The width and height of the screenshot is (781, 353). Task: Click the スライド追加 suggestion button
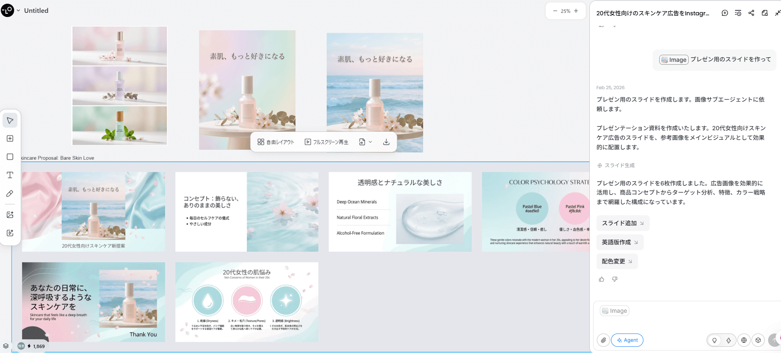point(623,223)
